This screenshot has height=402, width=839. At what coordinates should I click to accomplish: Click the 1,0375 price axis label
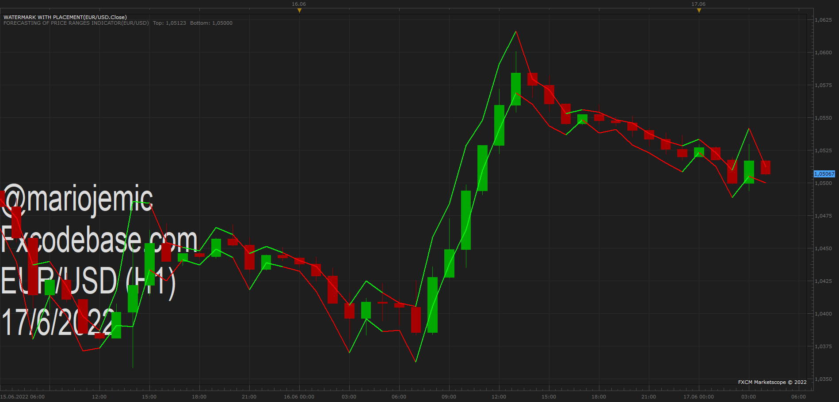click(823, 346)
